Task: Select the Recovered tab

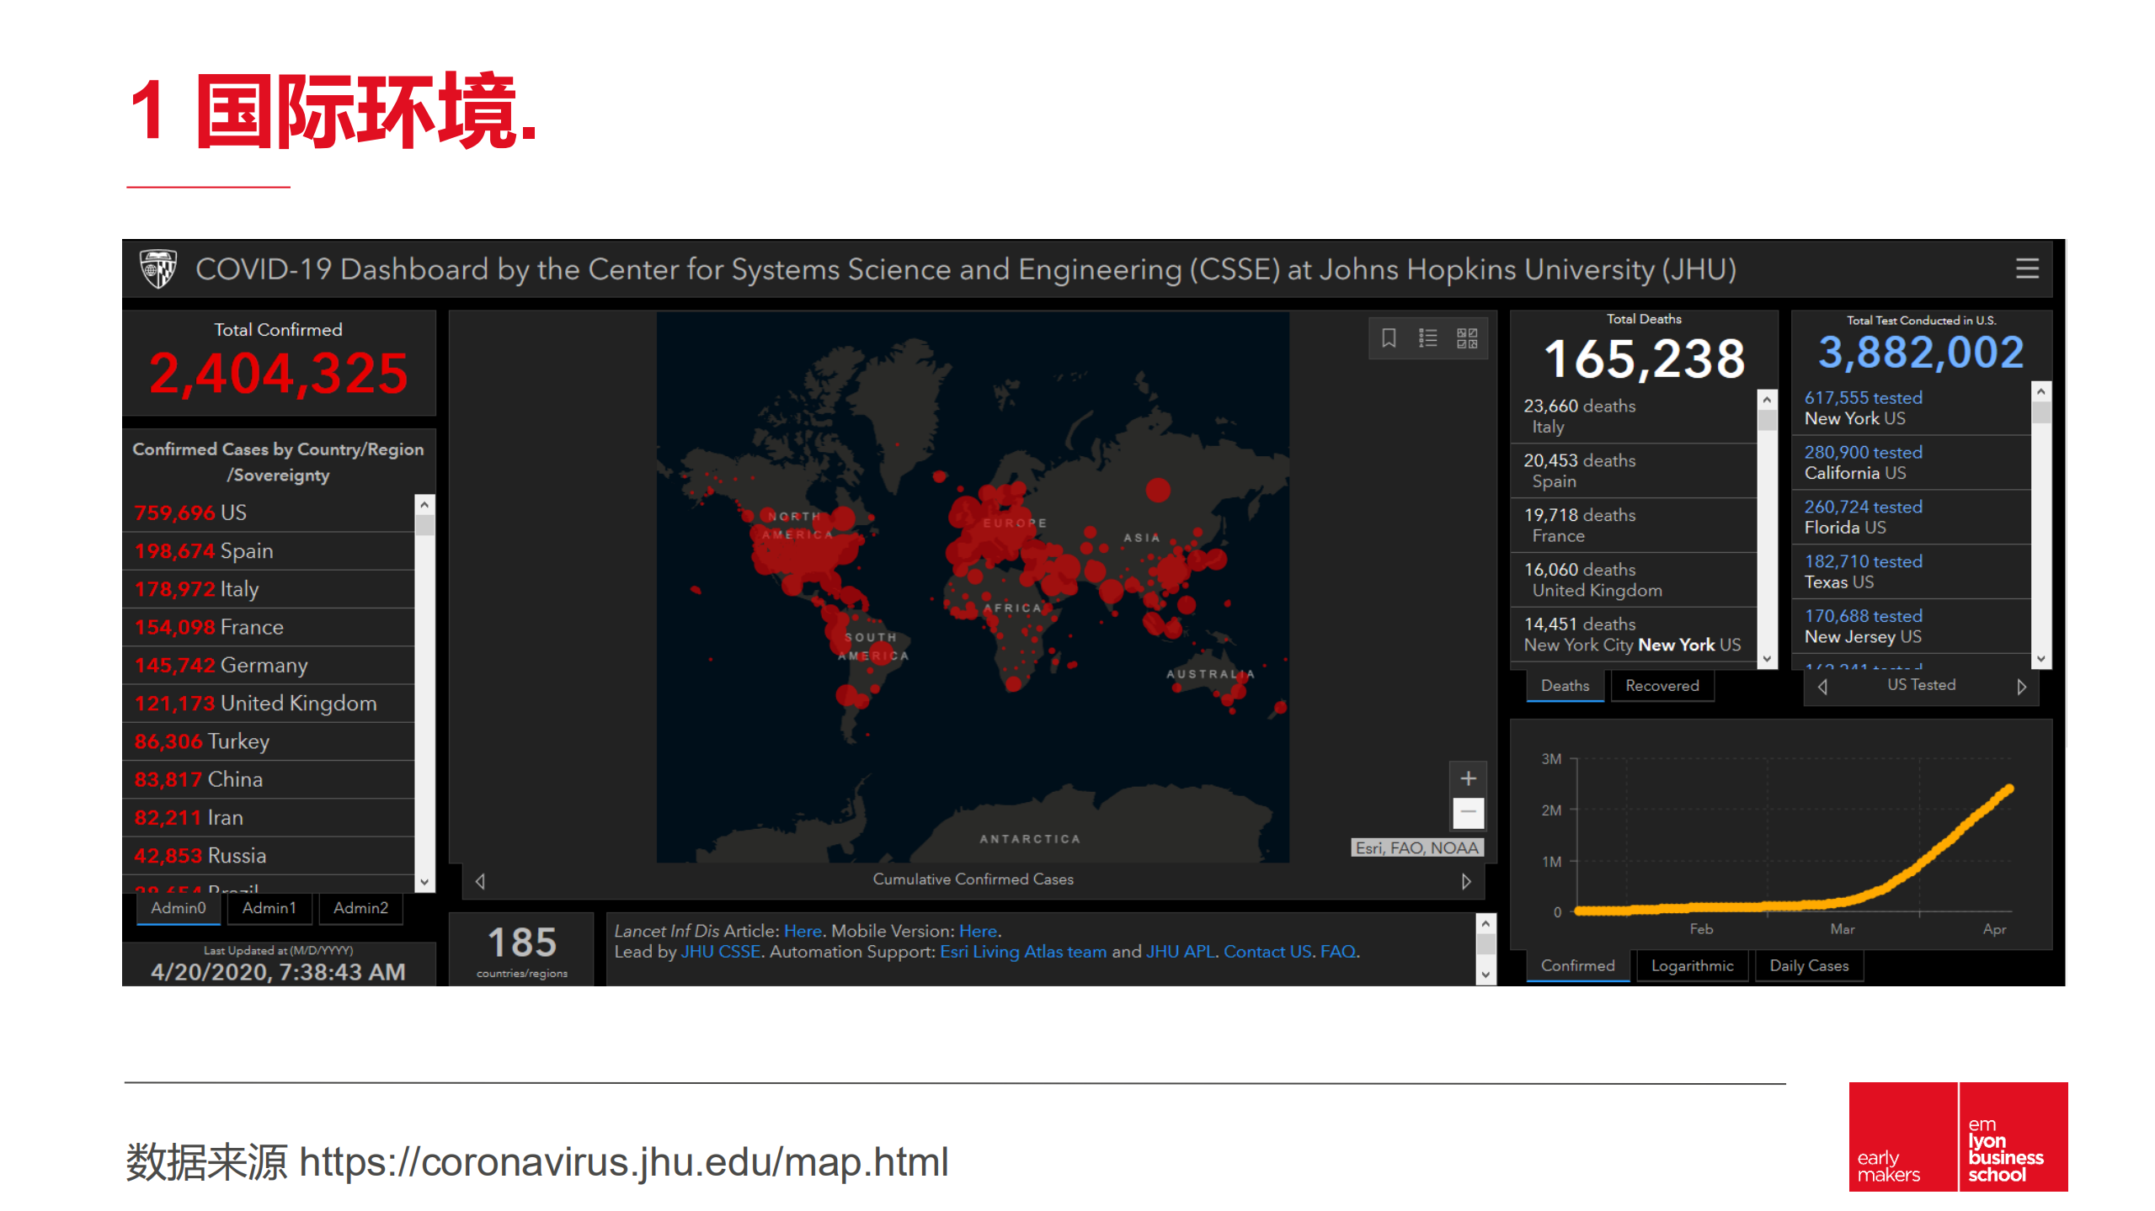Action: coord(1662,686)
